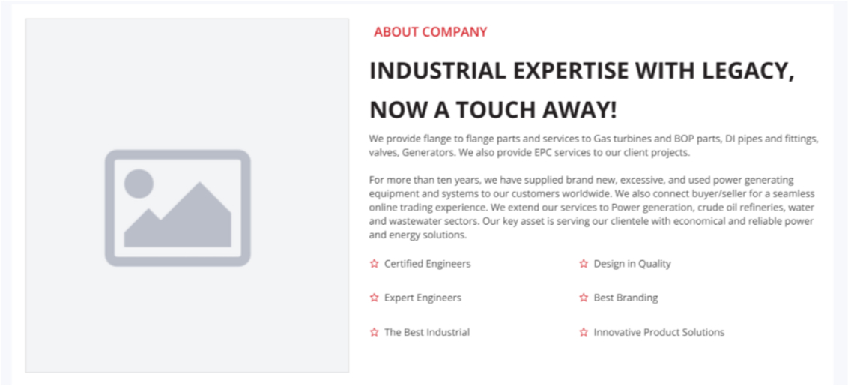The height and width of the screenshot is (386, 848).
Task: Click the picture placeholder icon
Action: coord(178,208)
